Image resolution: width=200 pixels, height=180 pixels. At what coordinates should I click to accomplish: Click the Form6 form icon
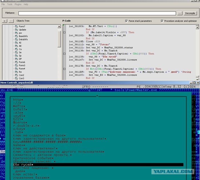pos(17,62)
